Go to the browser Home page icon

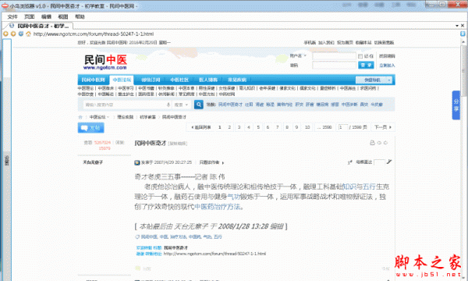click(x=28, y=34)
